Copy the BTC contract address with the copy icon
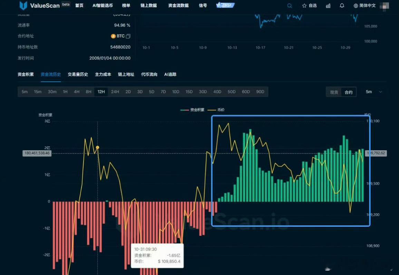The height and width of the screenshot is (275, 399). 128,36
